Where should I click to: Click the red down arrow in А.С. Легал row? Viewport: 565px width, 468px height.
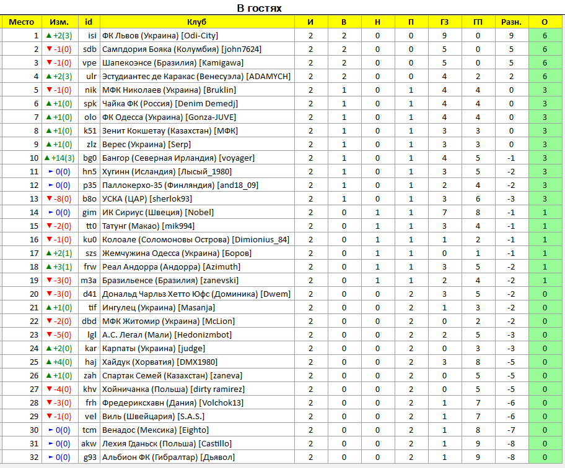click(50, 334)
